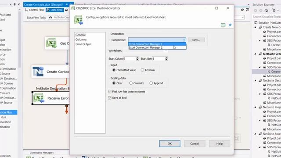Viewport: 281px width, 158px height.
Task: Choose Excel Connection Manager 2 from list
Action: (x=157, y=47)
